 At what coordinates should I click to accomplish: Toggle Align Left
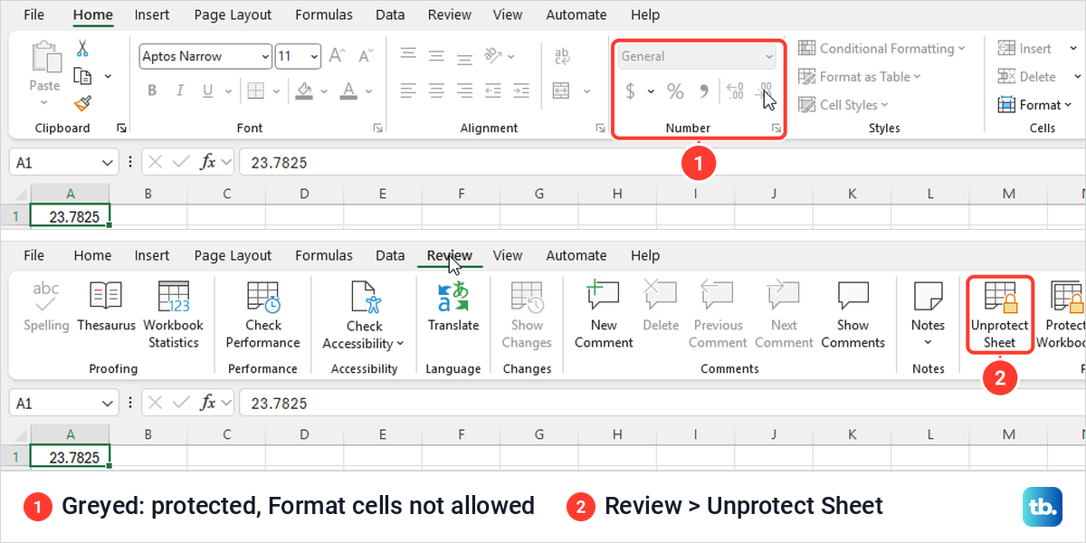pyautogui.click(x=408, y=90)
